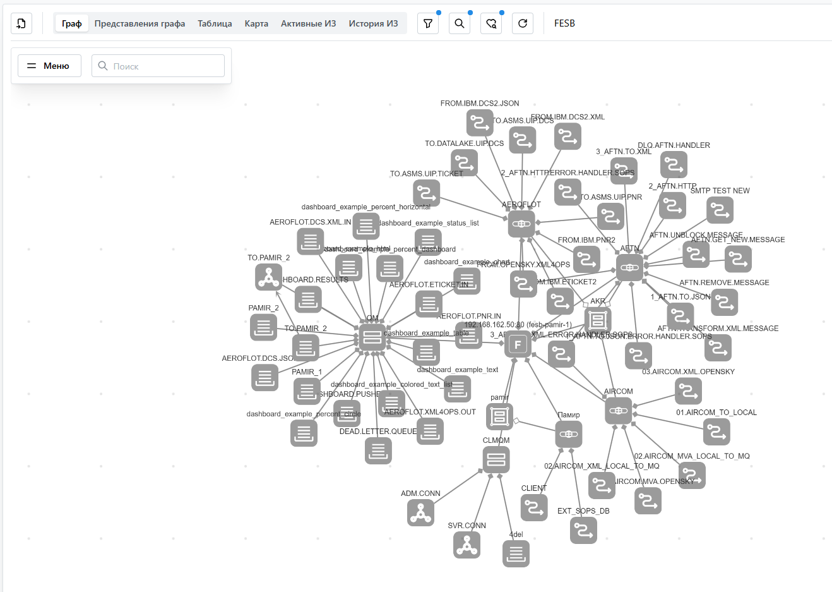Select the AEROFLOT node icon
The image size is (832, 592).
pos(521,224)
